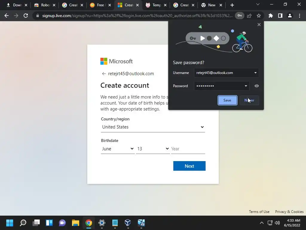The height and width of the screenshot is (230, 306).
Task: Open the Country/region dropdown
Action: [x=153, y=127]
